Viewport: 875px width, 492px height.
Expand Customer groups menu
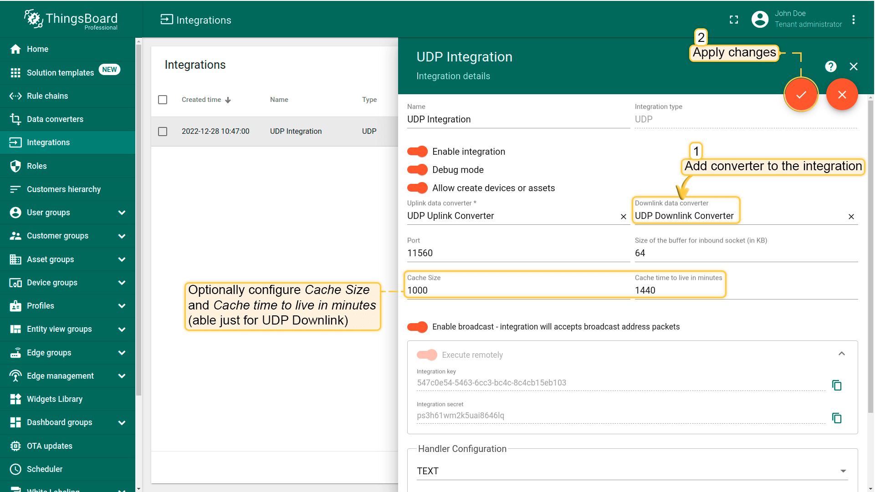pyautogui.click(x=122, y=236)
